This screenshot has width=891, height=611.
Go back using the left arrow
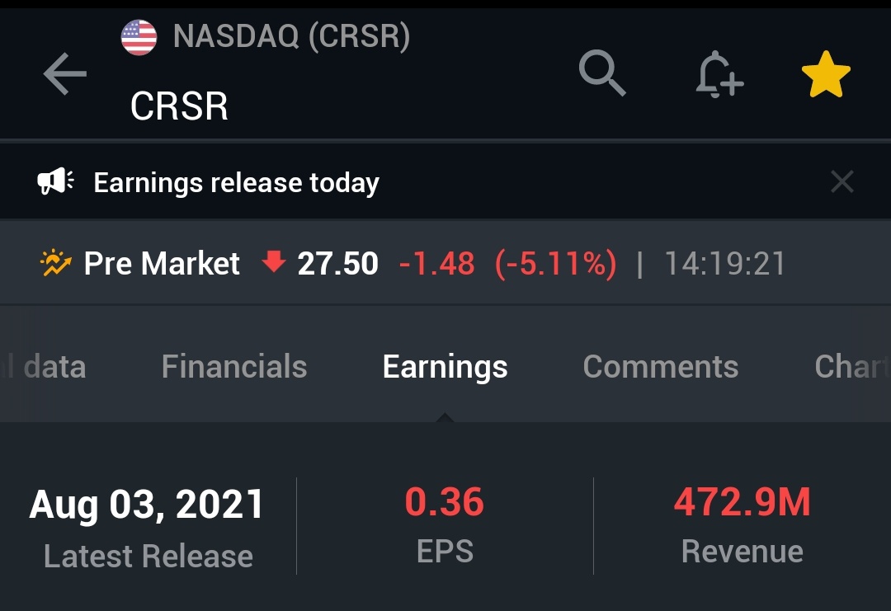point(65,75)
